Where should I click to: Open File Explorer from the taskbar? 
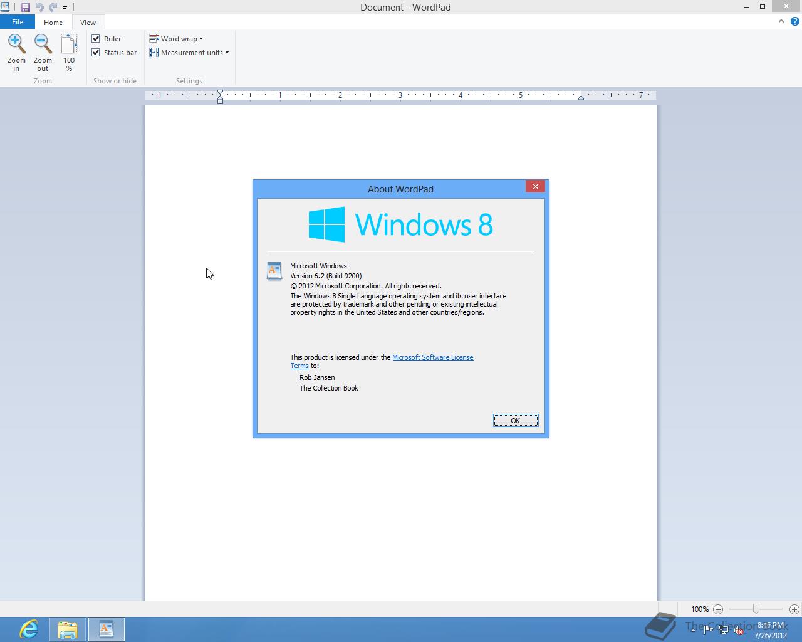pyautogui.click(x=68, y=629)
